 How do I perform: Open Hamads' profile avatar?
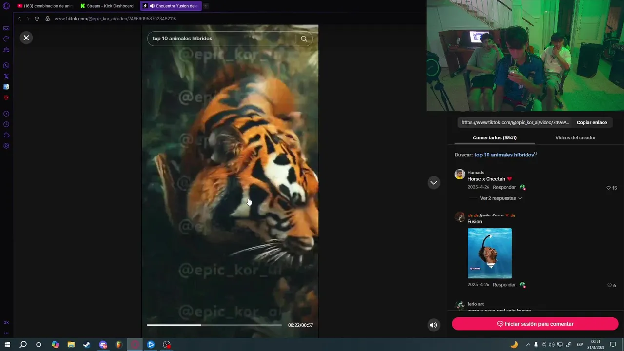pyautogui.click(x=460, y=174)
